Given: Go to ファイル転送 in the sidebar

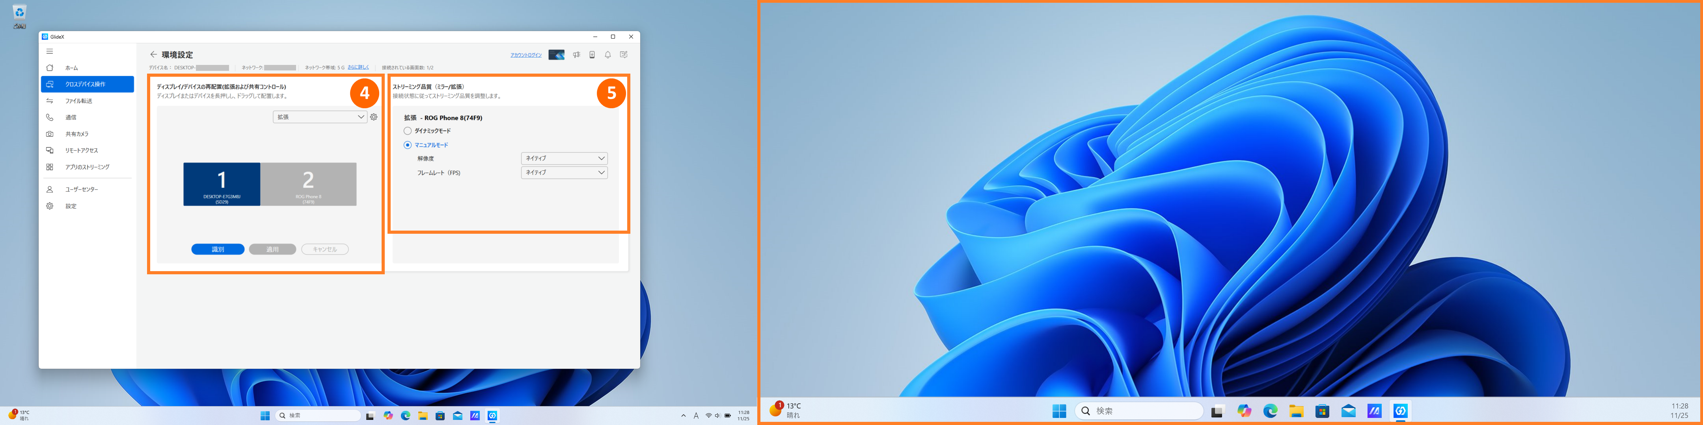Looking at the screenshot, I should point(79,101).
